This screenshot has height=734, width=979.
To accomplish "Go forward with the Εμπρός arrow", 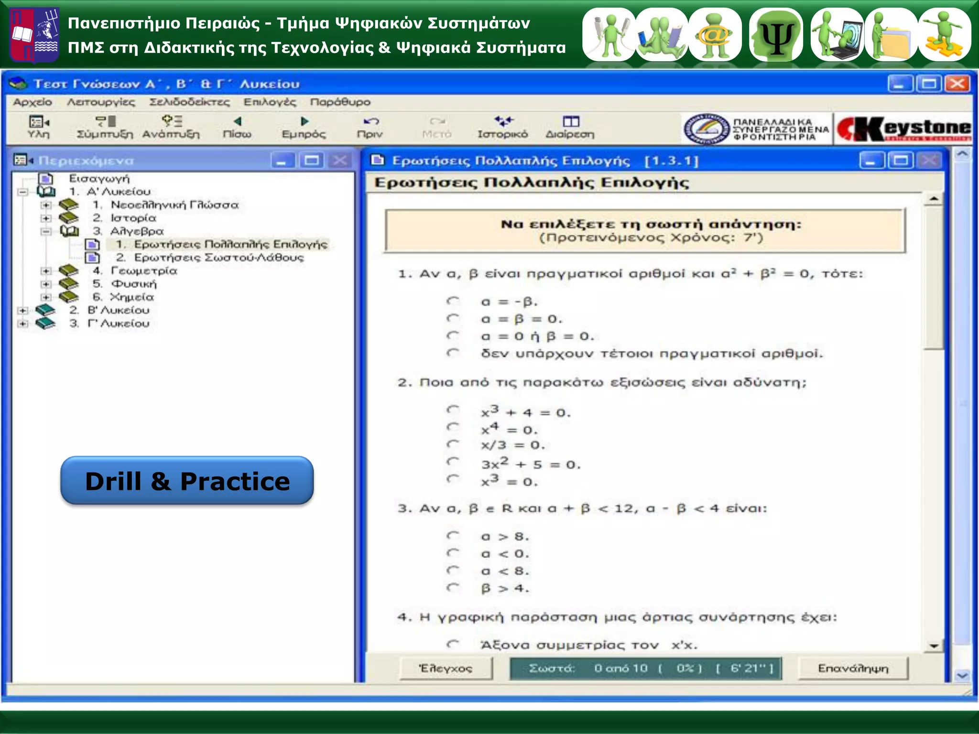I will click(304, 122).
